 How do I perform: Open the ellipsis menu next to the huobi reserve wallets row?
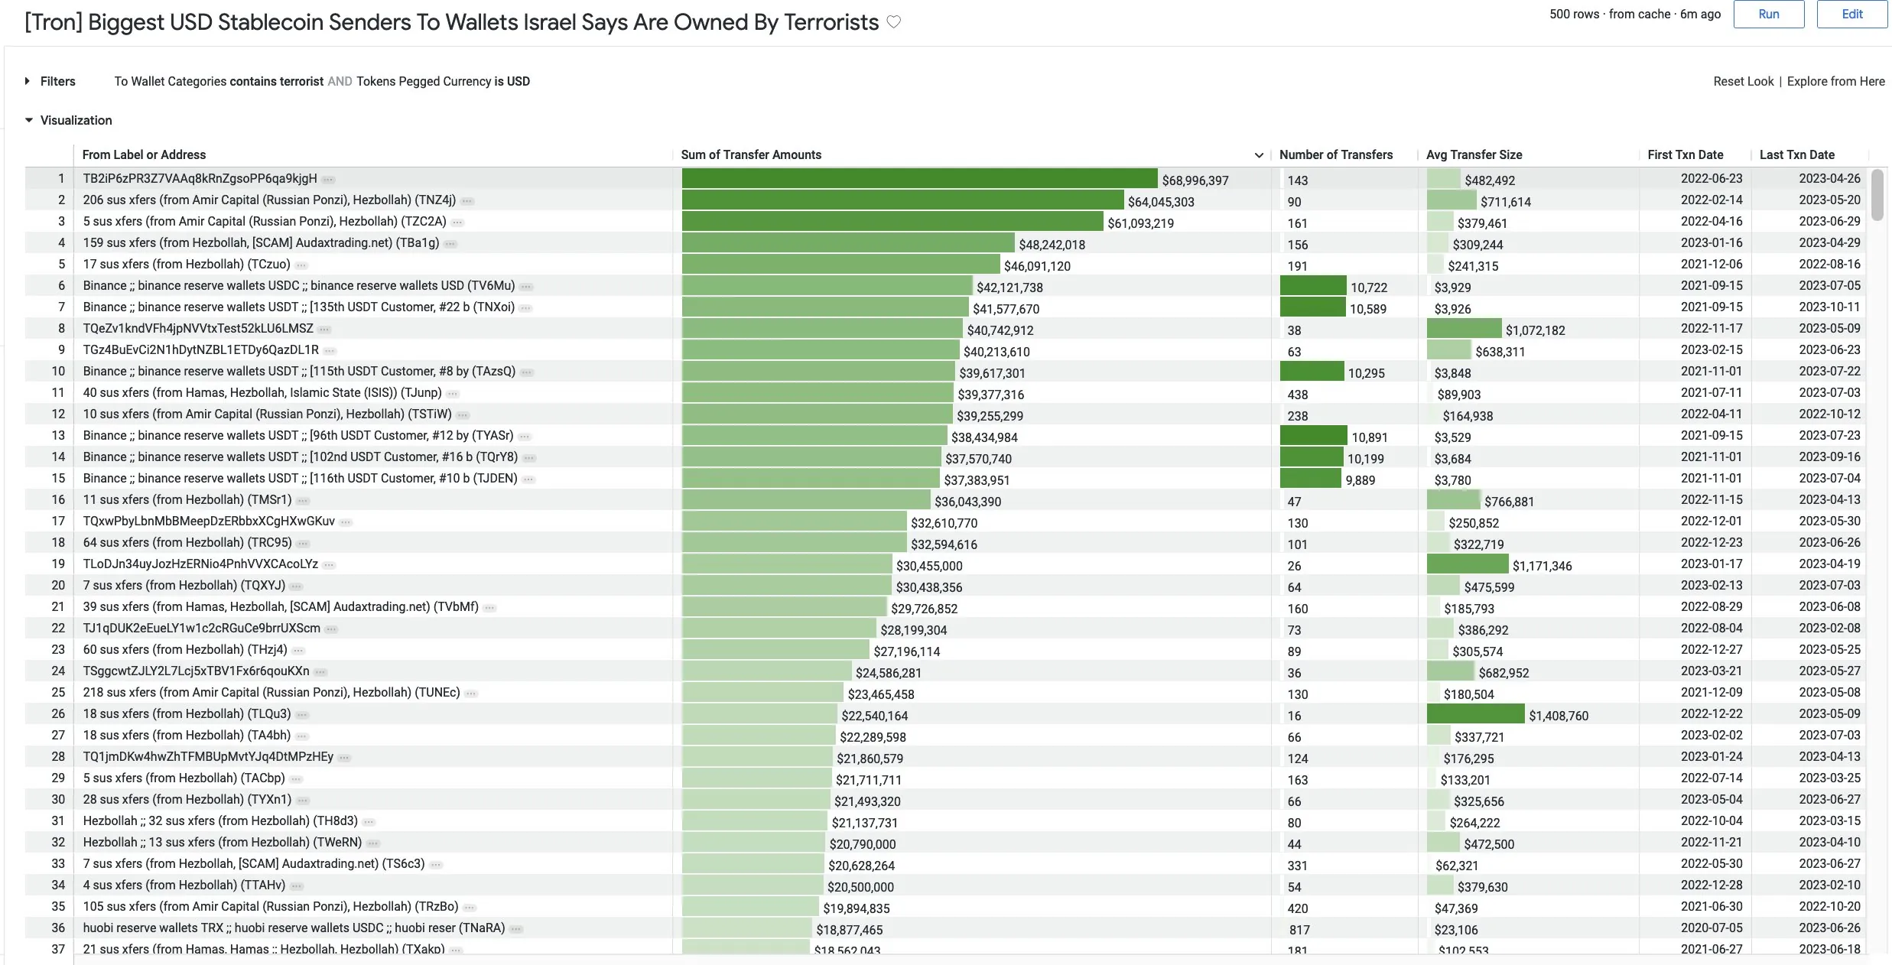click(516, 929)
